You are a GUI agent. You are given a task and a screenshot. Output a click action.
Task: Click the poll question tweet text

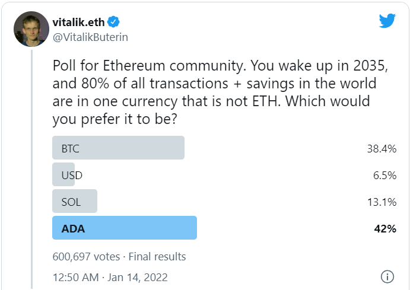pyautogui.click(x=220, y=93)
